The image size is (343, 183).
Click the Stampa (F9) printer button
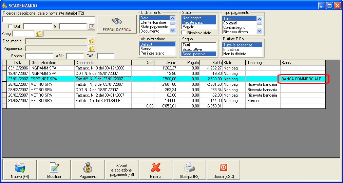pos(189,170)
